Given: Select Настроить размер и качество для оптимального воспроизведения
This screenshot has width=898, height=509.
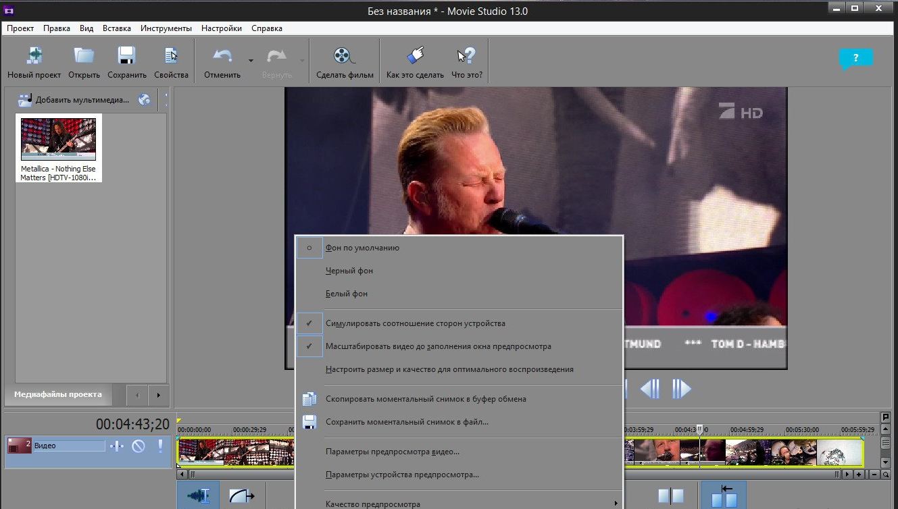Looking at the screenshot, I should 459,369.
